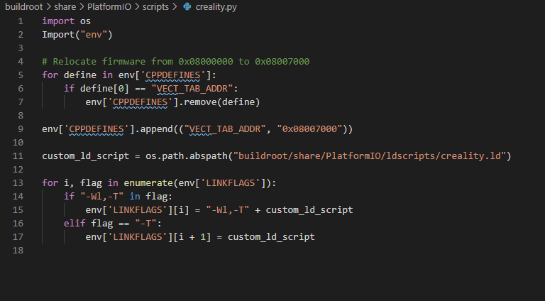Click line number 13 in gutter

[18, 183]
